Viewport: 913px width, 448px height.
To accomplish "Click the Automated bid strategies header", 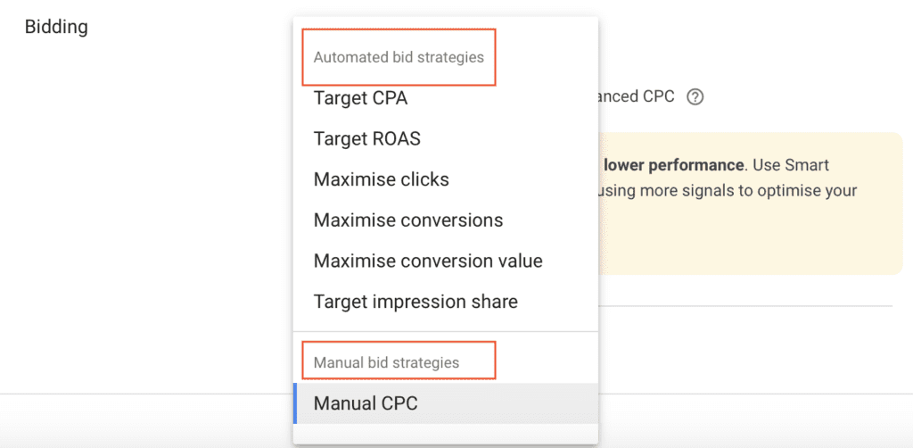I will (x=399, y=57).
